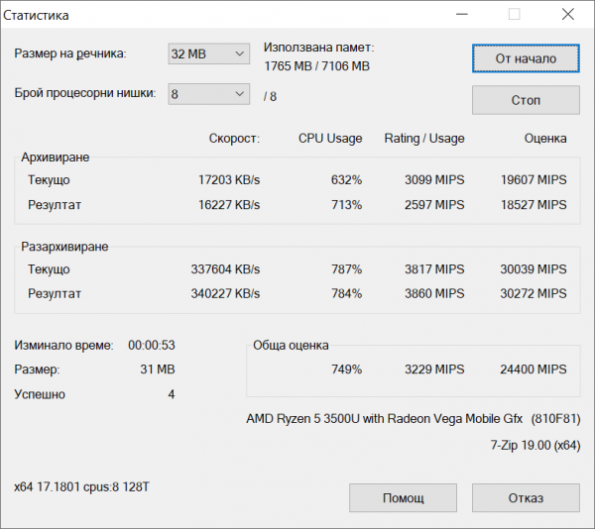Image resolution: width=595 pixels, height=529 pixels.
Task: Click the "CPU Usage" column header
Action: 330,139
